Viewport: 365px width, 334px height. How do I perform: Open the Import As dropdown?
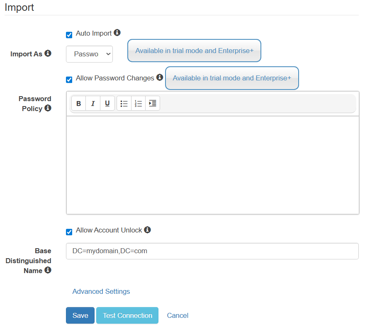point(89,54)
